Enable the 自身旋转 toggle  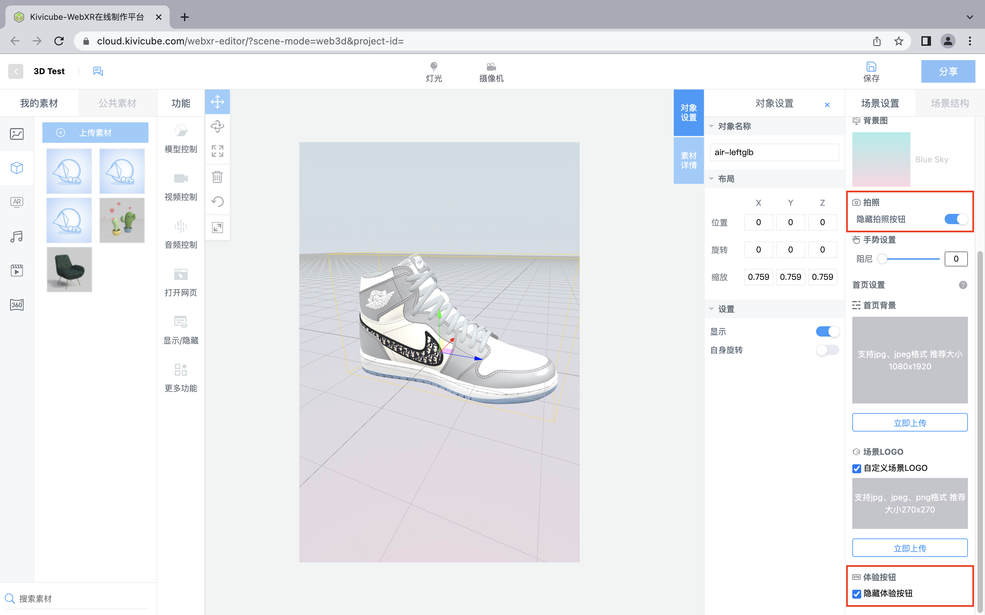(827, 350)
